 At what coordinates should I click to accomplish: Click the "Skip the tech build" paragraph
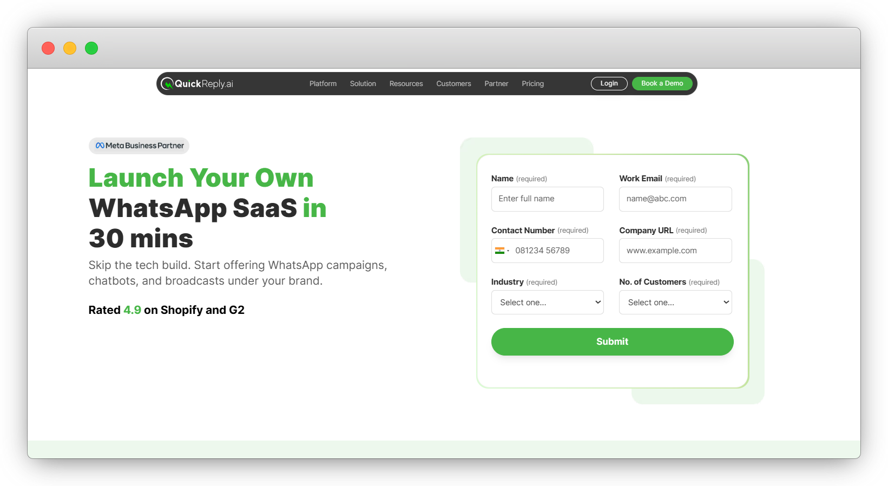pyautogui.click(x=238, y=273)
